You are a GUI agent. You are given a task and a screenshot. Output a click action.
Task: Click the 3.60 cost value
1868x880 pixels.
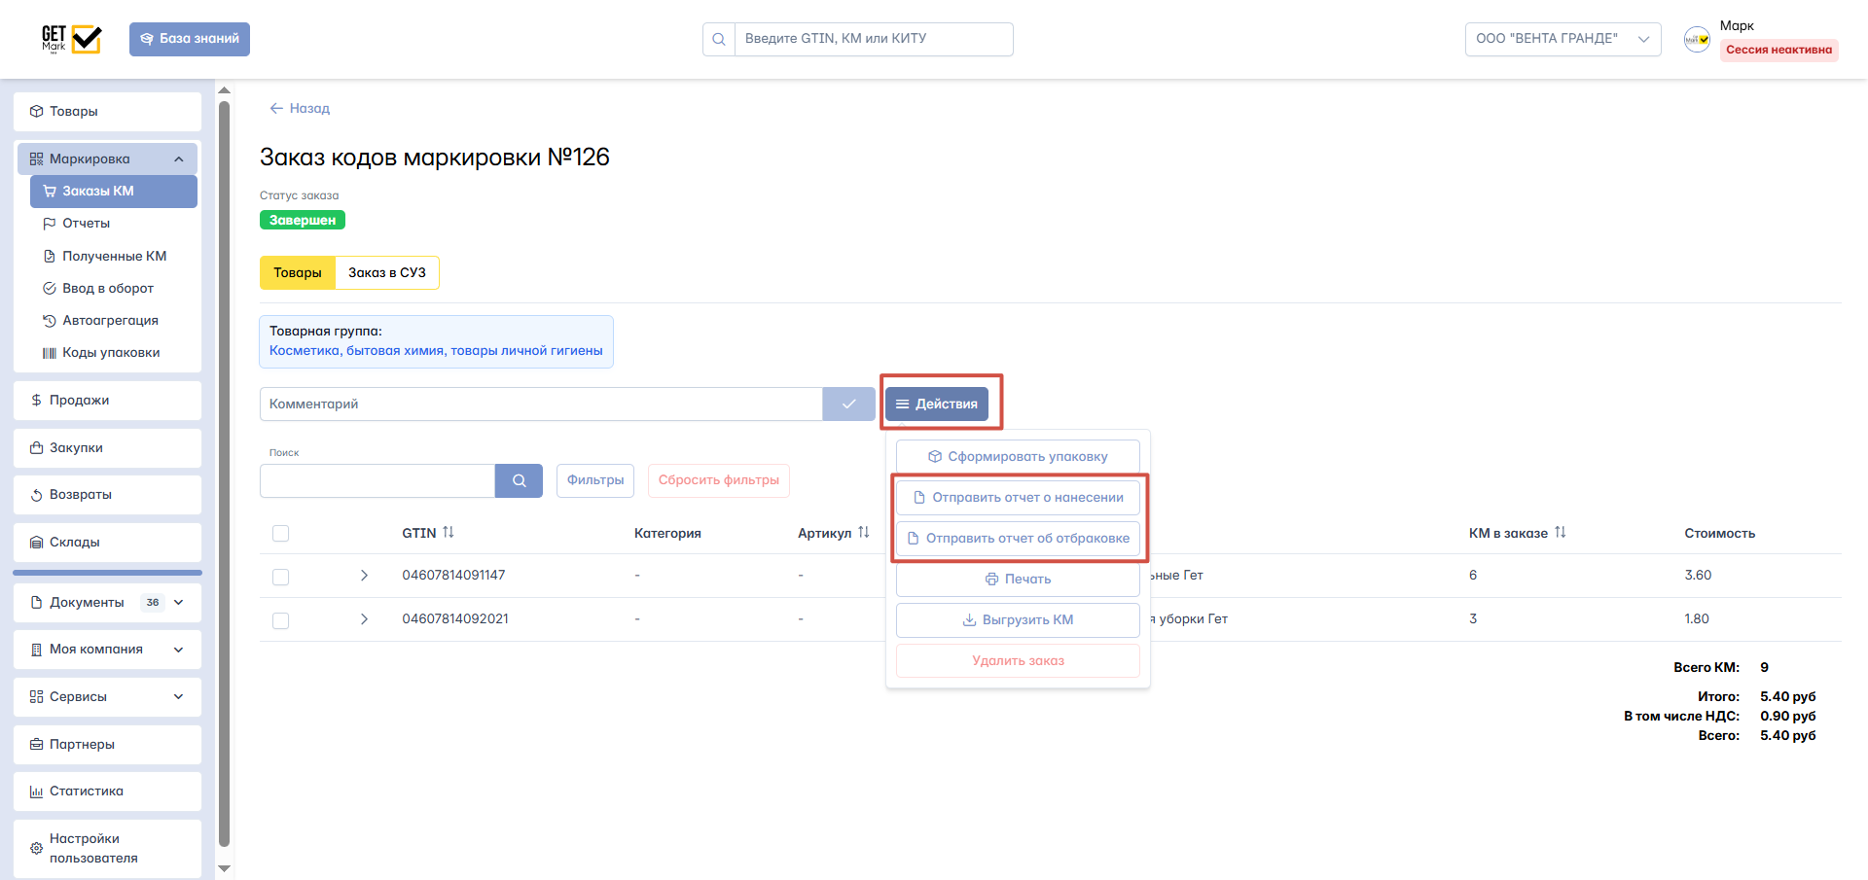(x=1698, y=576)
